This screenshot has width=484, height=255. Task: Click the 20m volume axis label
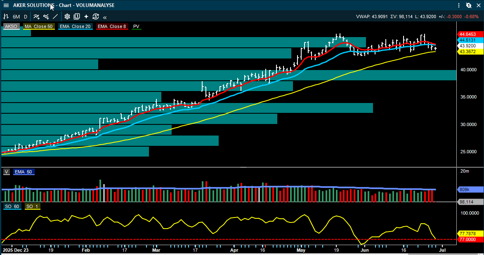click(465, 171)
